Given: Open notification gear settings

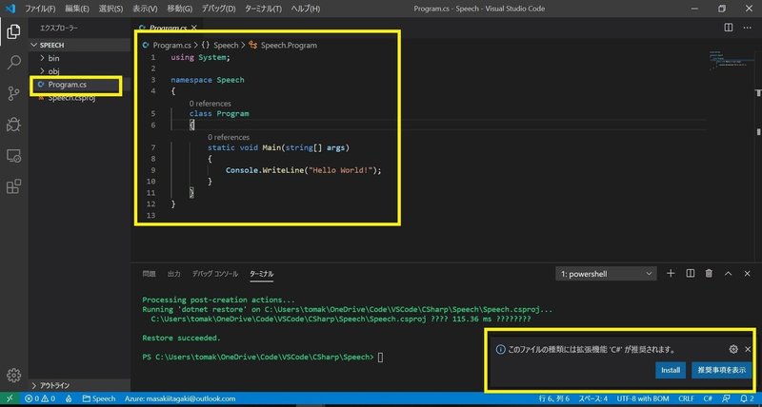Looking at the screenshot, I should (733, 349).
